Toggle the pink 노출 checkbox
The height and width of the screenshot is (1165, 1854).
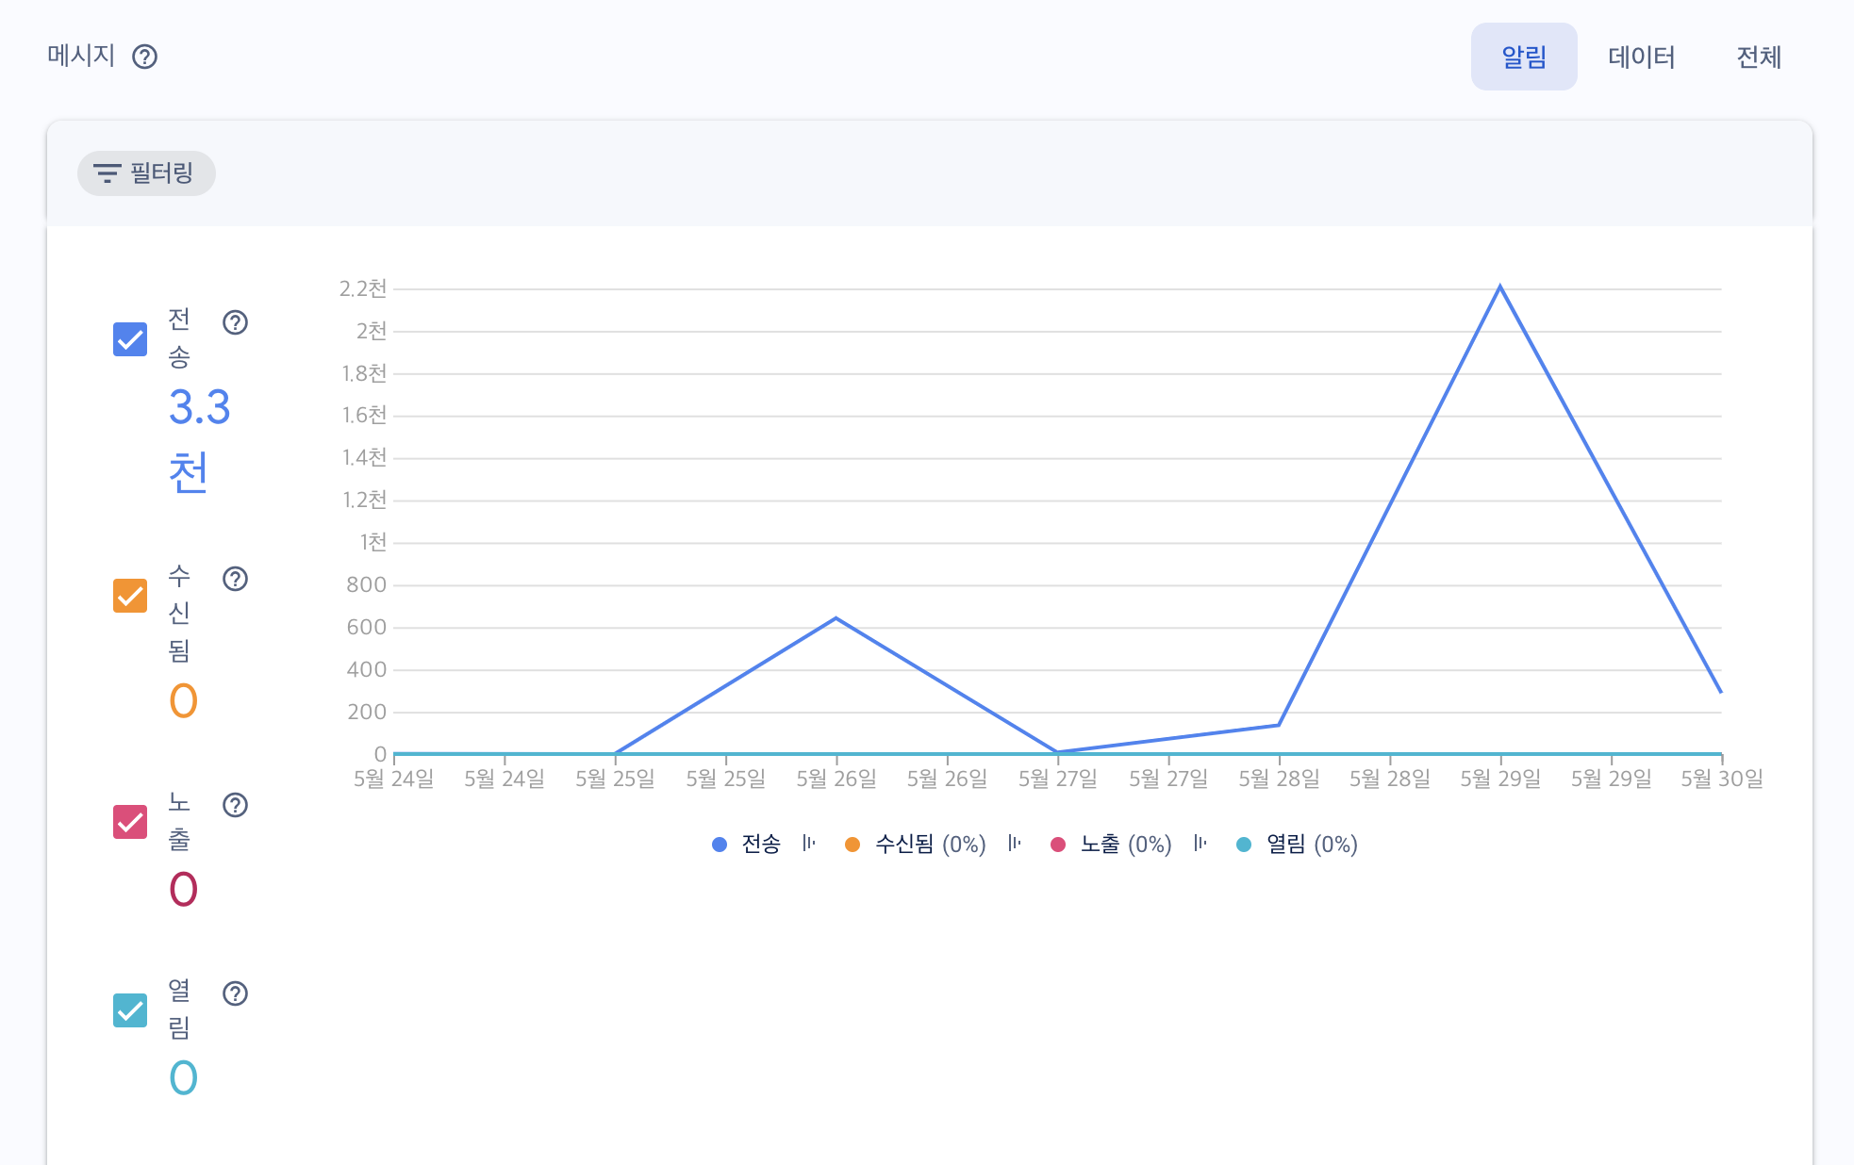[130, 822]
